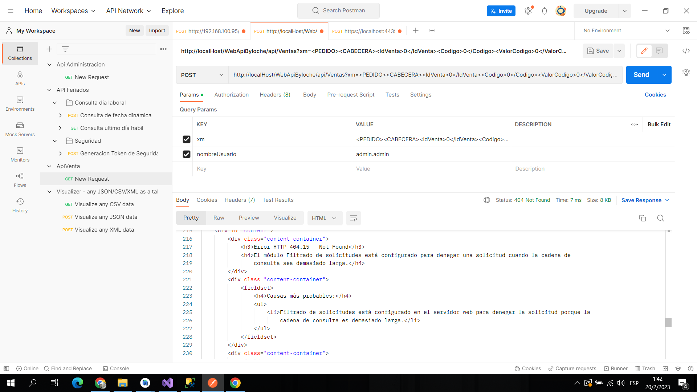
Task: Switch to the Pre-request Script tab
Action: point(351,95)
